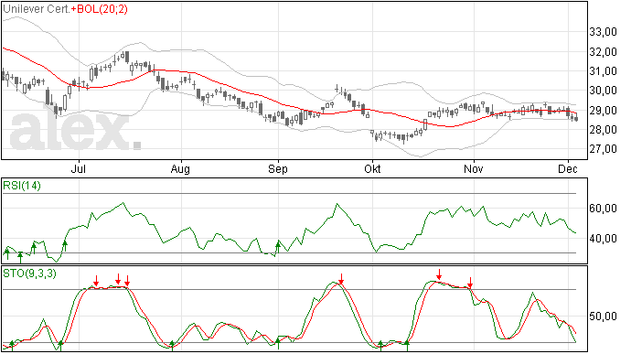Click the 30,00 price axis value
This screenshot has width=631, height=354.
[x=604, y=91]
